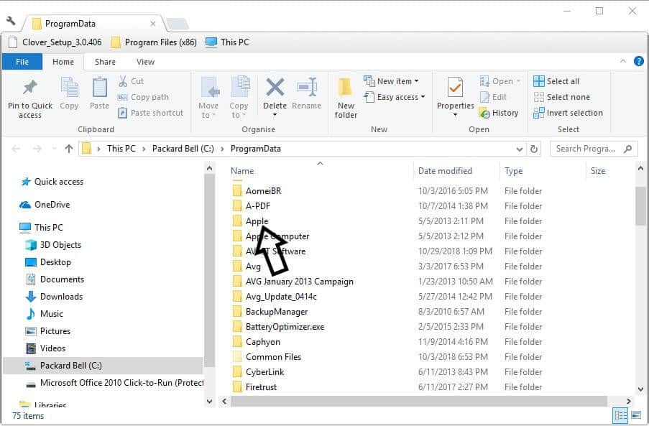The height and width of the screenshot is (426, 649).
Task: Open a new Clover tab
Action: (178, 24)
